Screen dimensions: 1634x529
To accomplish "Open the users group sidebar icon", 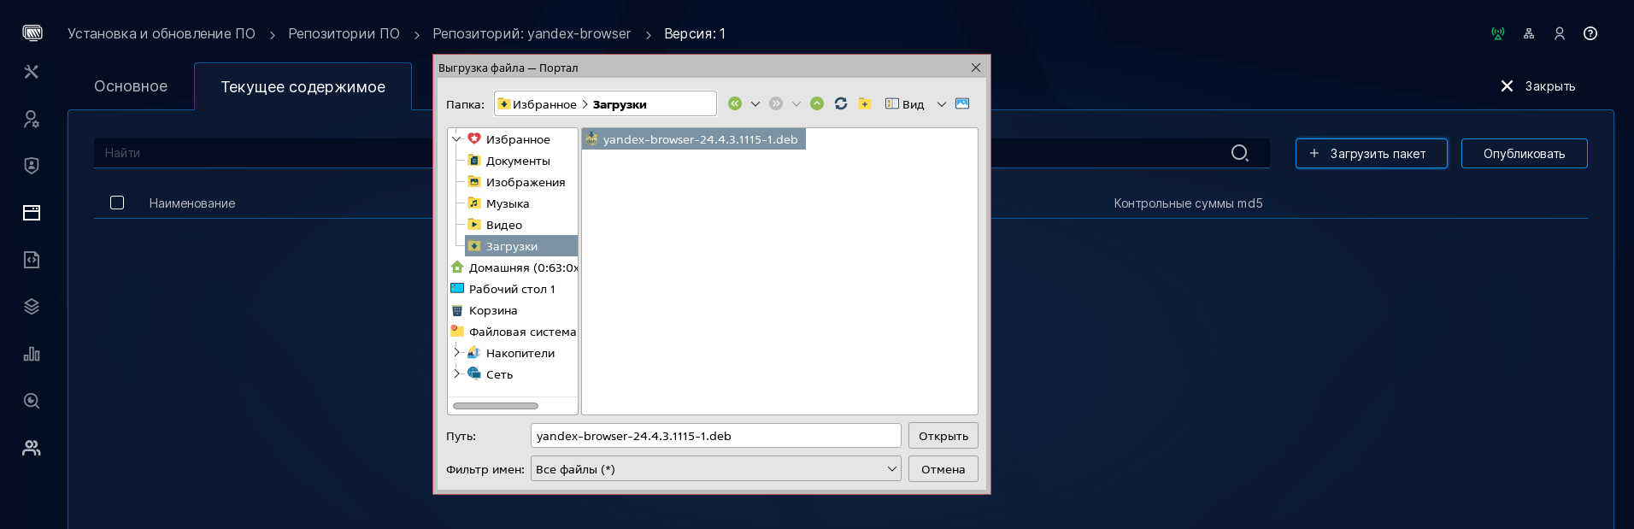I will point(32,448).
